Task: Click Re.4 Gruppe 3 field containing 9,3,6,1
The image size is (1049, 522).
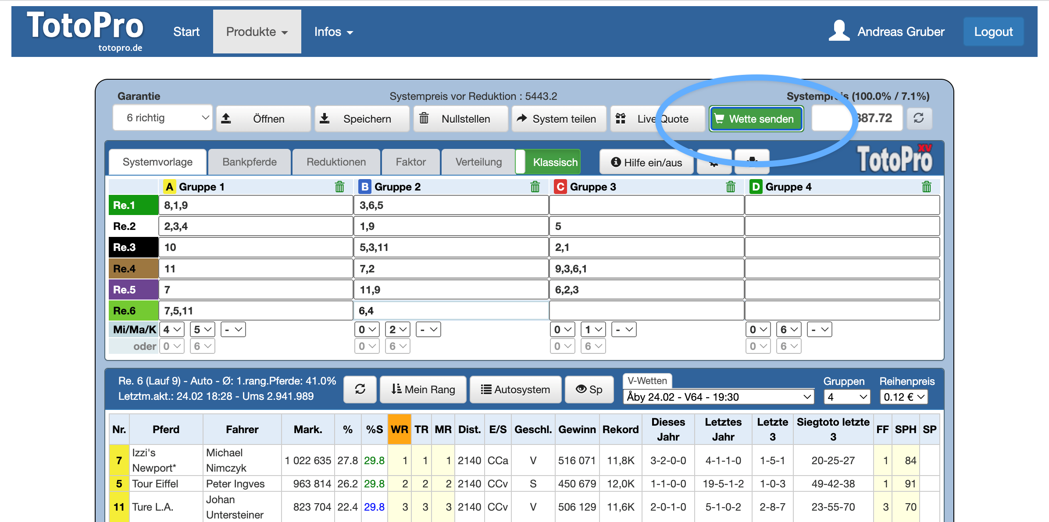Action: coord(647,268)
